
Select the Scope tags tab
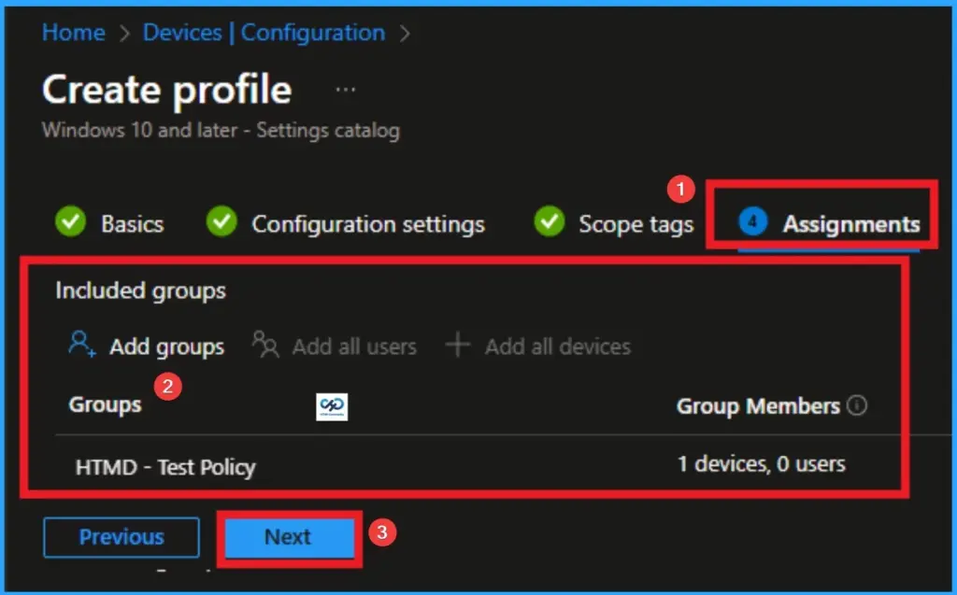tap(637, 222)
